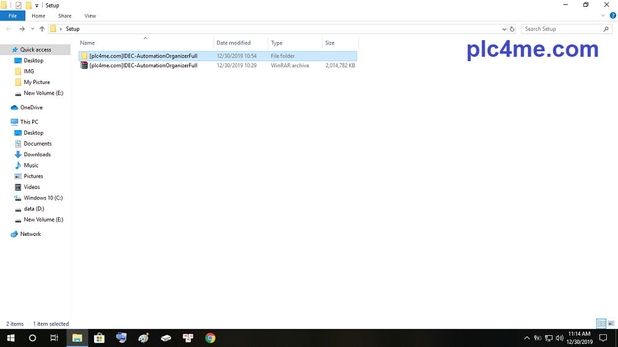Sort files by Date modified column
This screenshot has width=618, height=347.
point(234,43)
